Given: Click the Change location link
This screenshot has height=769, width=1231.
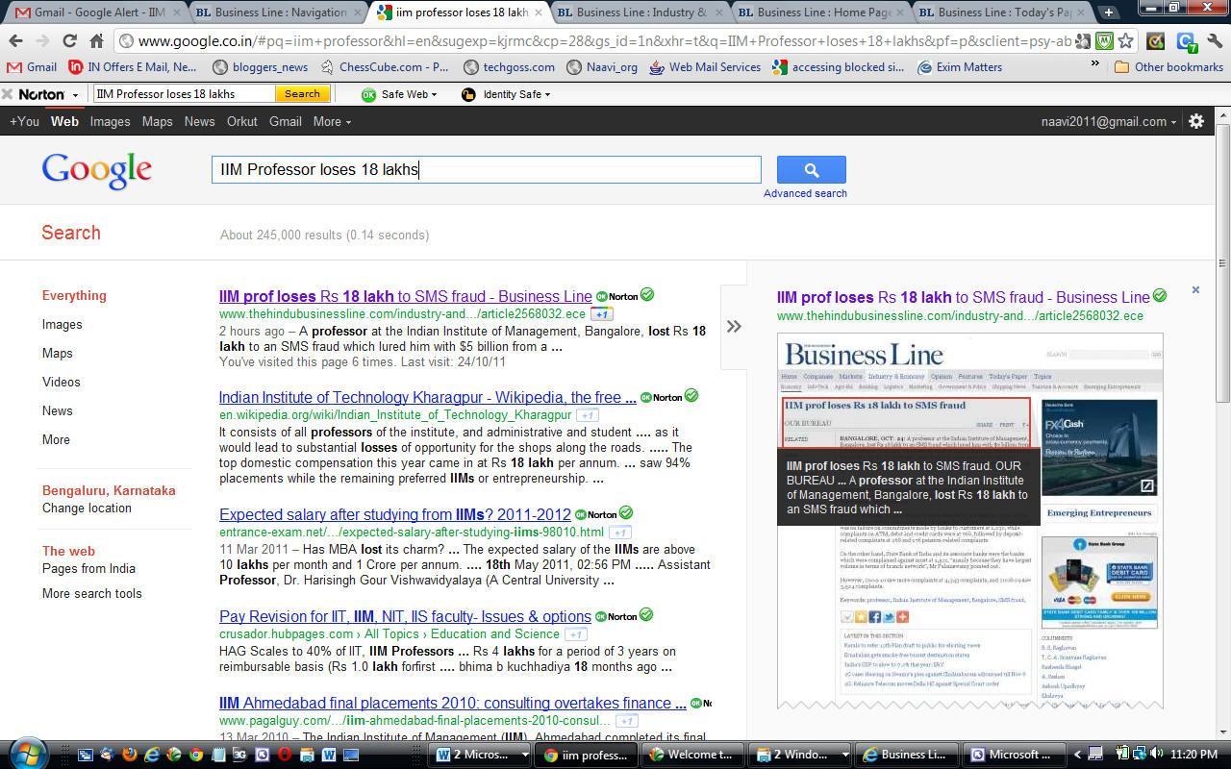Looking at the screenshot, I should pyautogui.click(x=87, y=508).
